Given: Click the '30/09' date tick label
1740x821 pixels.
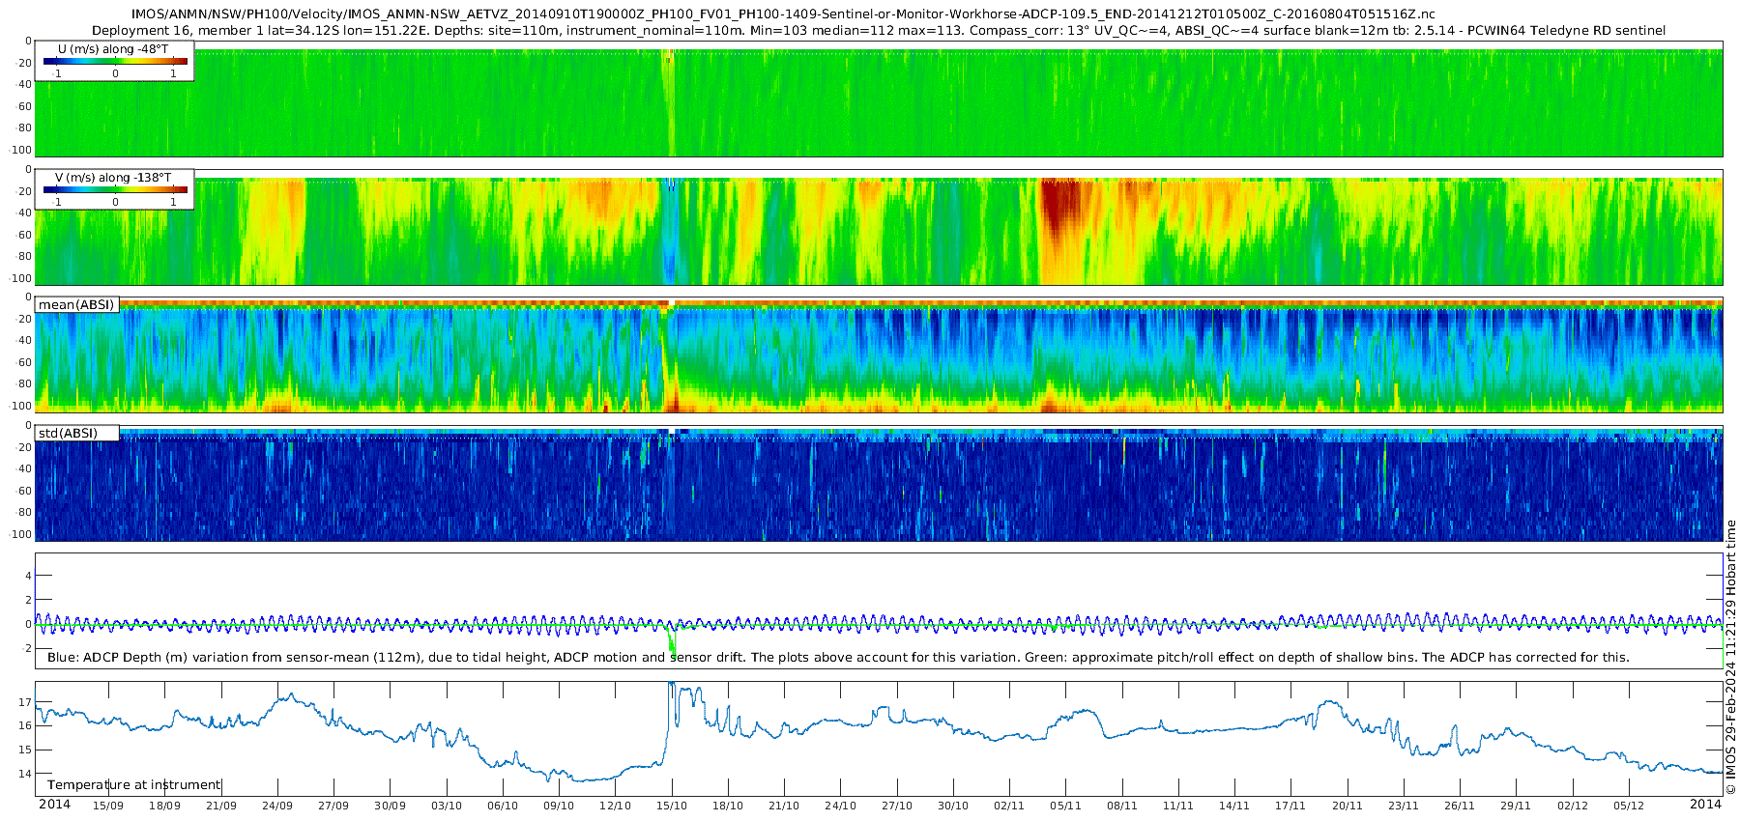Looking at the screenshot, I should 390,806.
